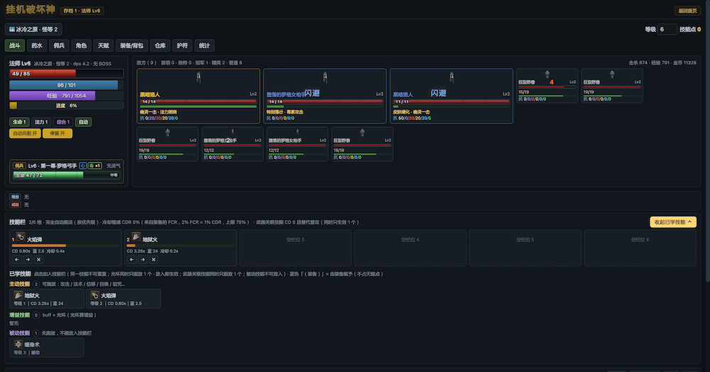Click the 地狱火 icon in skill slot 2
Screen dimensions: 710x372
136,237
